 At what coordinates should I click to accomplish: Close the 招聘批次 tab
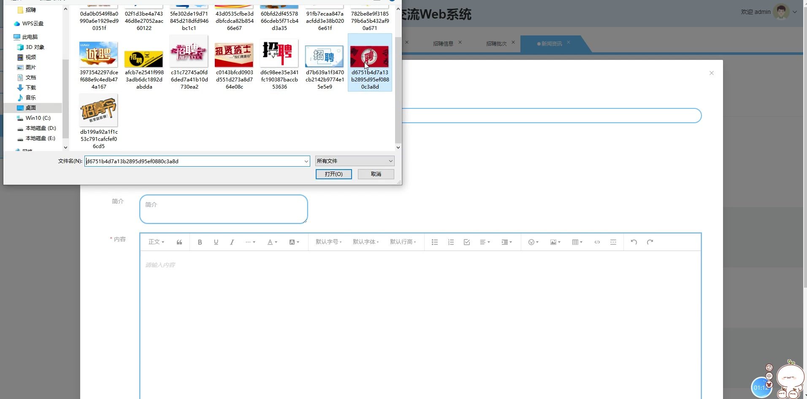tap(513, 42)
